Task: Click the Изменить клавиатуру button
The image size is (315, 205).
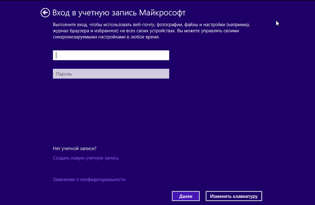Action: (234, 196)
